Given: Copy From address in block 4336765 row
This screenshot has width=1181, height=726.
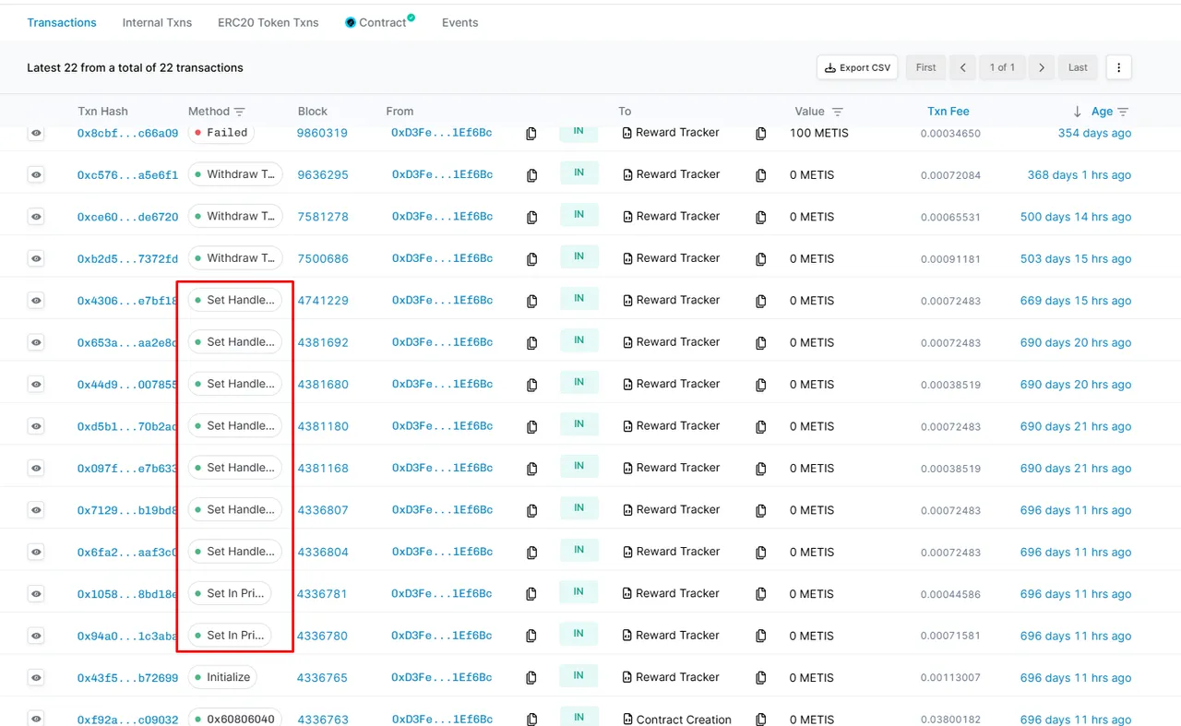Looking at the screenshot, I should click(531, 678).
